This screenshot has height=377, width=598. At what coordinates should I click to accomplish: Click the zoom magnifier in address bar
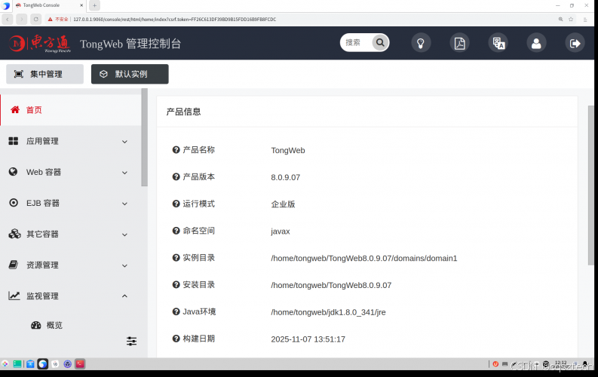click(x=560, y=19)
